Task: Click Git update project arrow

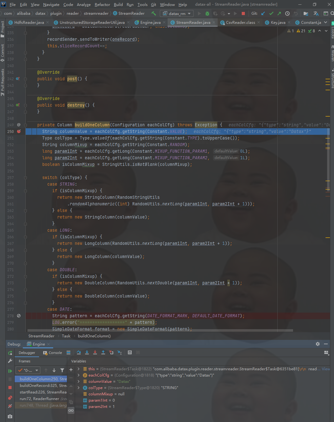Action: click(263, 13)
